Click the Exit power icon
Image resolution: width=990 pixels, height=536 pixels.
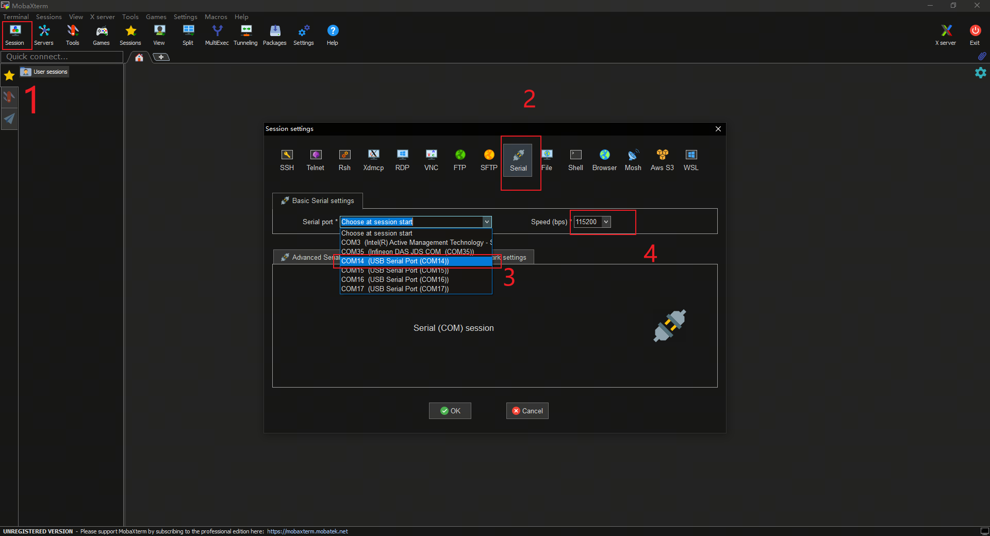tap(975, 35)
